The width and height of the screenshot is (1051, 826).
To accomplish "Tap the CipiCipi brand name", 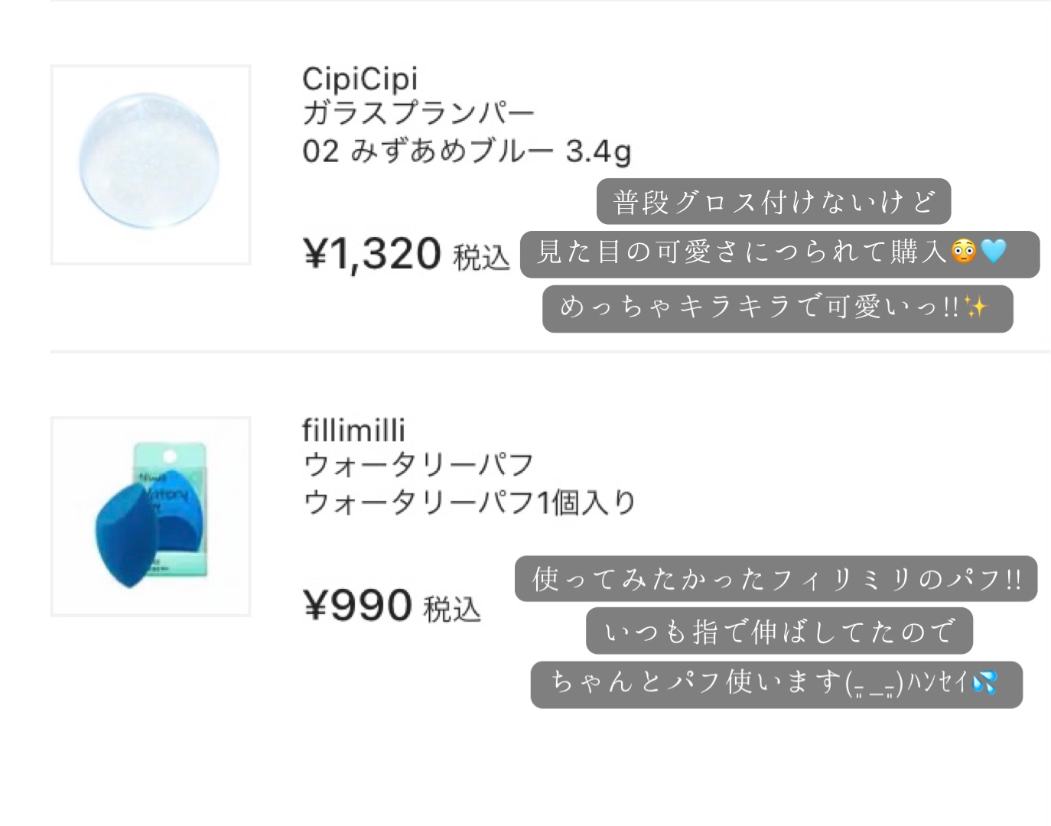I will [x=360, y=79].
